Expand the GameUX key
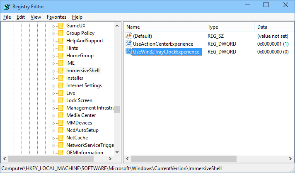The width and height of the screenshot is (295, 173). tap(53, 26)
